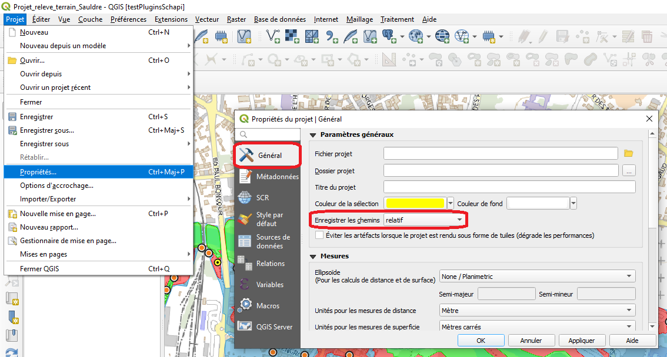The image size is (667, 357).
Task: Click the Add WMS/WMTS layer globe icon
Action: coord(416,36)
